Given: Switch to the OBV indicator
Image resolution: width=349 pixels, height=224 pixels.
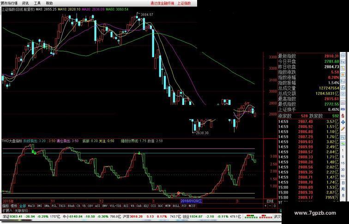Looking at the screenshot, I should [x=90, y=206].
